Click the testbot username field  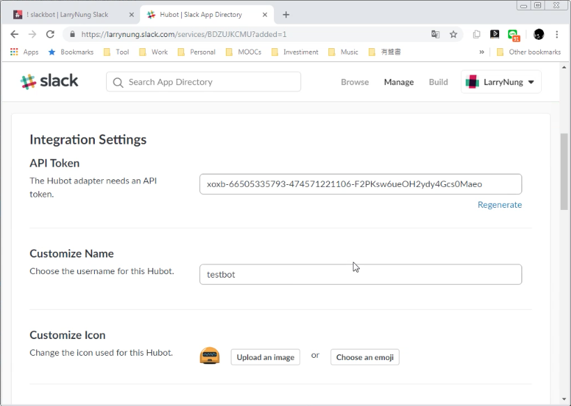click(360, 274)
